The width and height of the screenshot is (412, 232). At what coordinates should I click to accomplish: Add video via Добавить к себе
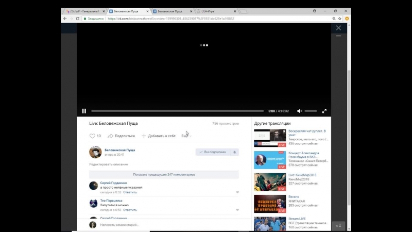[159, 136]
